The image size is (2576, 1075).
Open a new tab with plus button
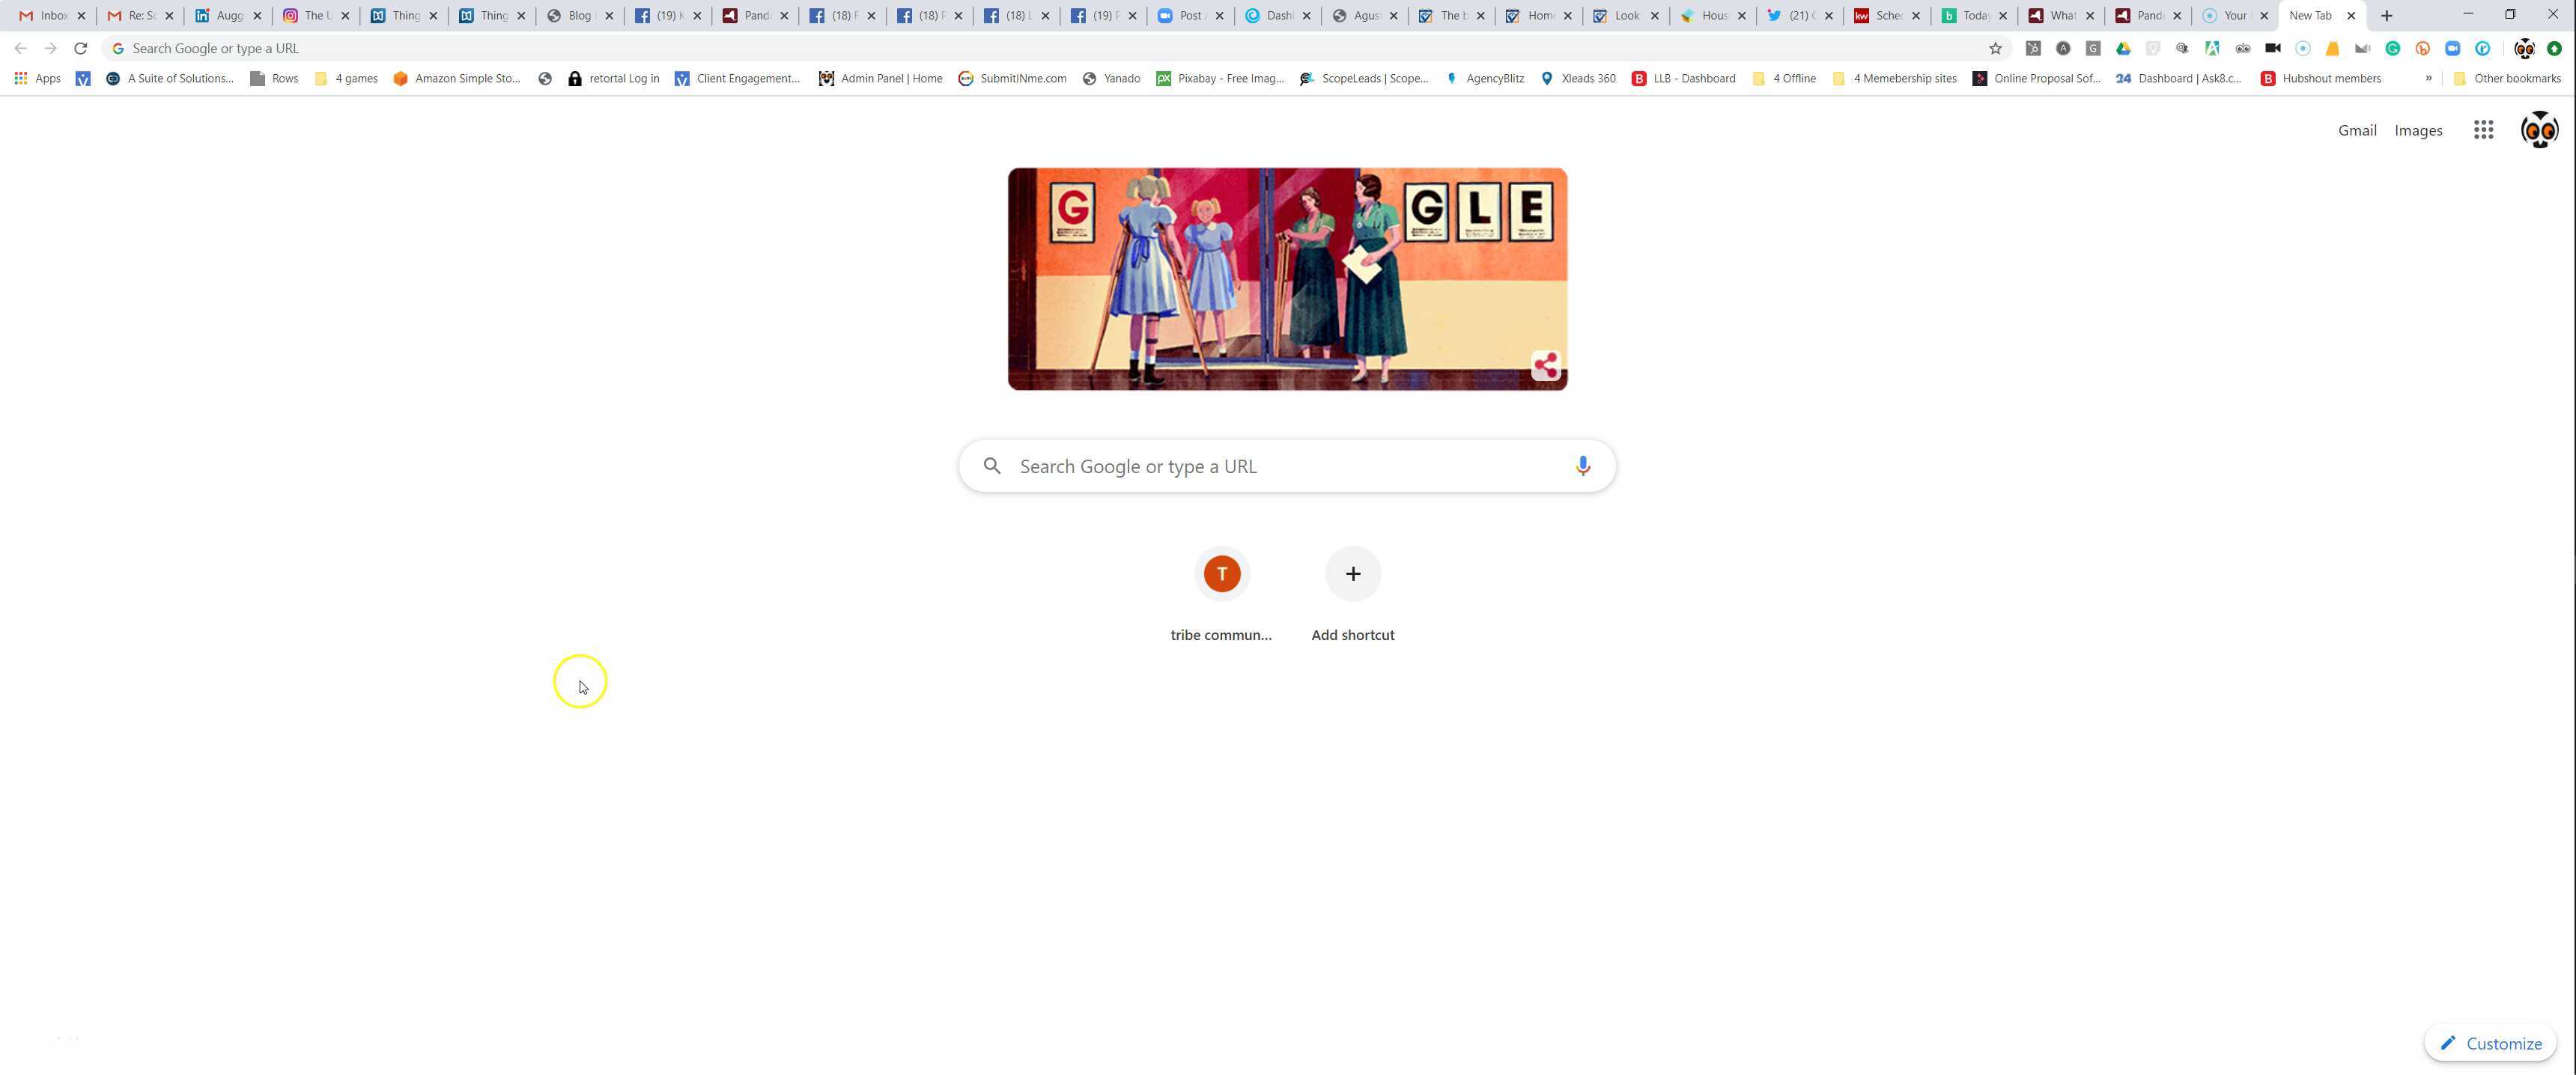tap(2387, 15)
